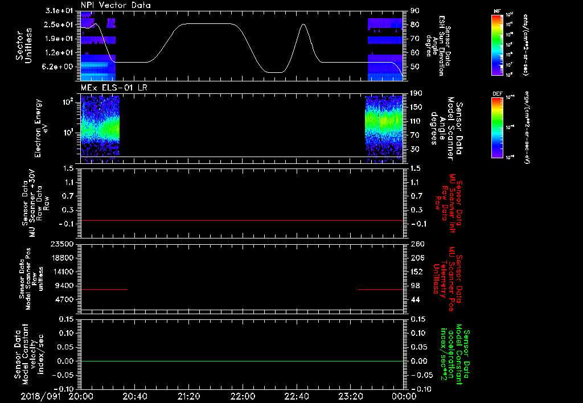Click the '1.2e+01' sector tick label
583x403 pixels.
(x=59, y=52)
